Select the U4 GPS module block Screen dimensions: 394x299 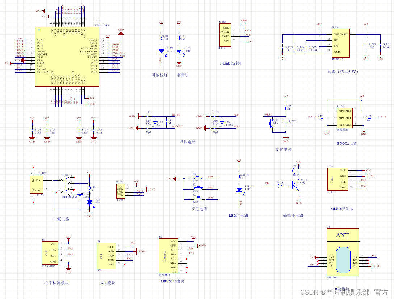tap(106, 256)
